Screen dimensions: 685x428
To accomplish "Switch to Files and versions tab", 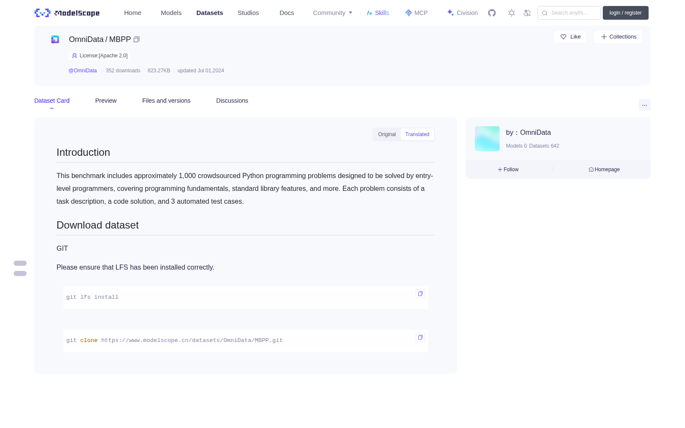I will coord(166,101).
